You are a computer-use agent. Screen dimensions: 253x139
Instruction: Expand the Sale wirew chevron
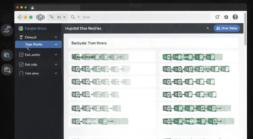[56, 73]
